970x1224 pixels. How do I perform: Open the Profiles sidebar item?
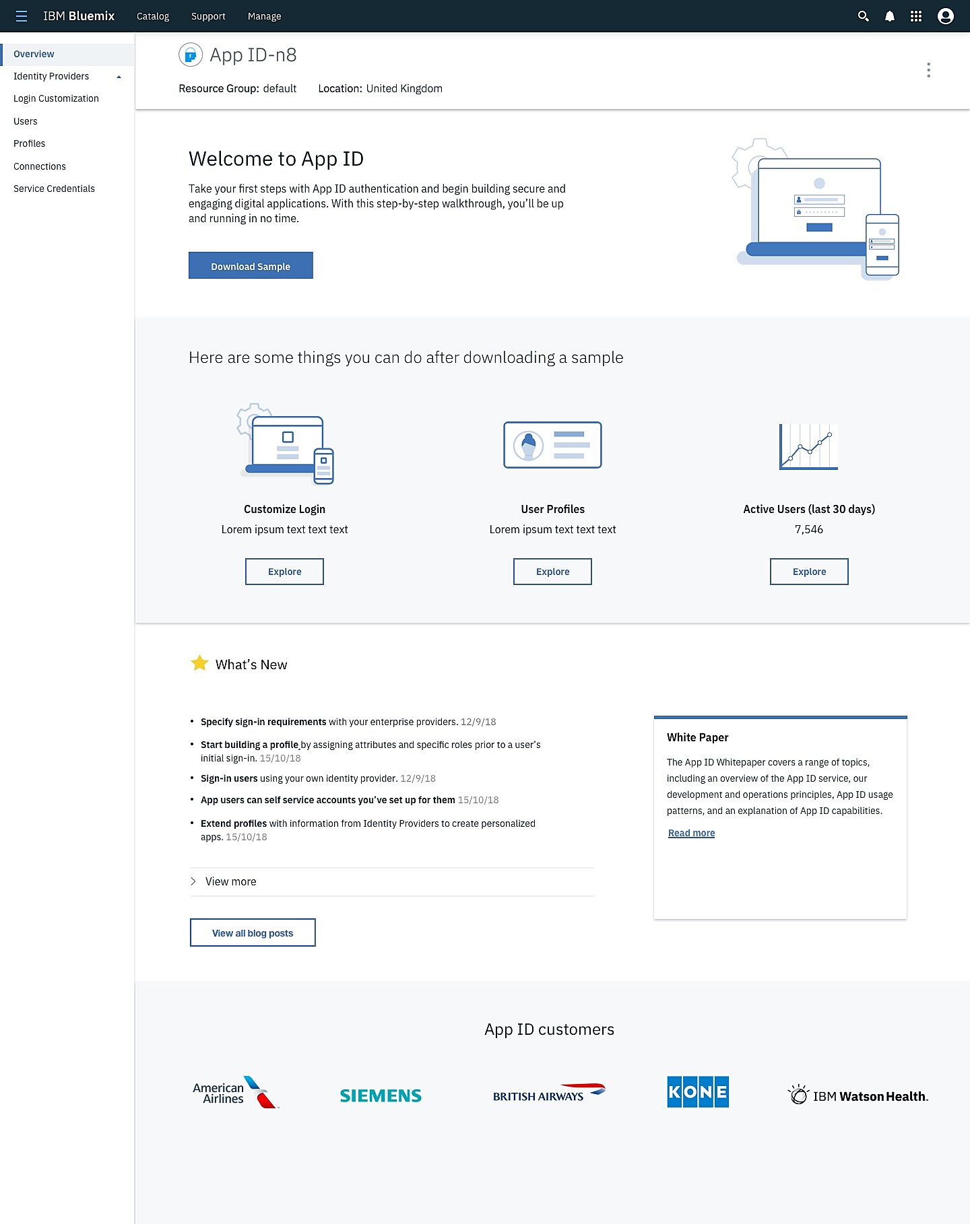tap(30, 143)
